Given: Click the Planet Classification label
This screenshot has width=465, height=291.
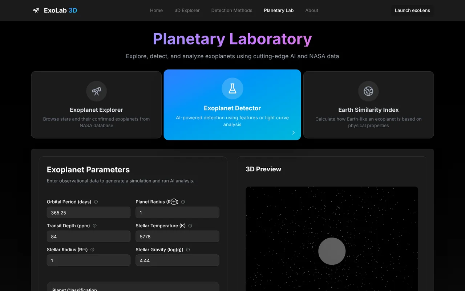Looking at the screenshot, I should point(74,290).
